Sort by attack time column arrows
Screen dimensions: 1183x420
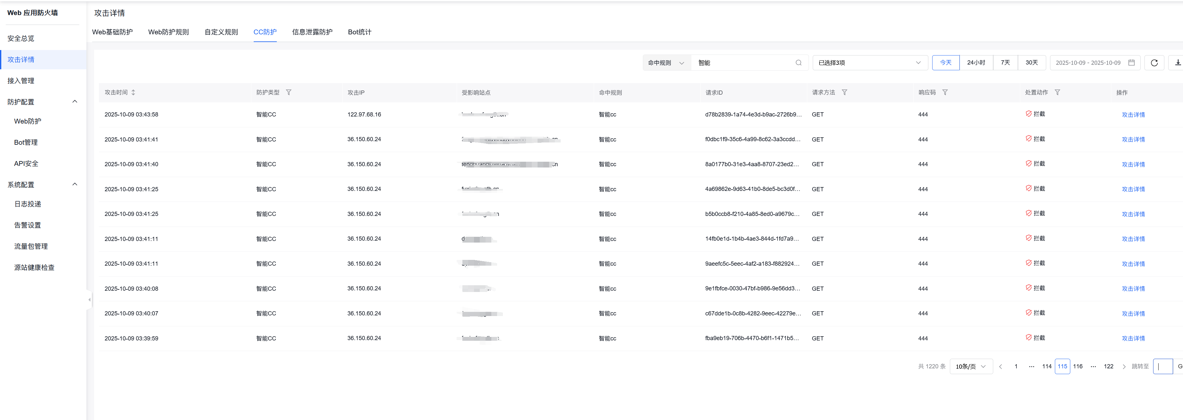(133, 92)
